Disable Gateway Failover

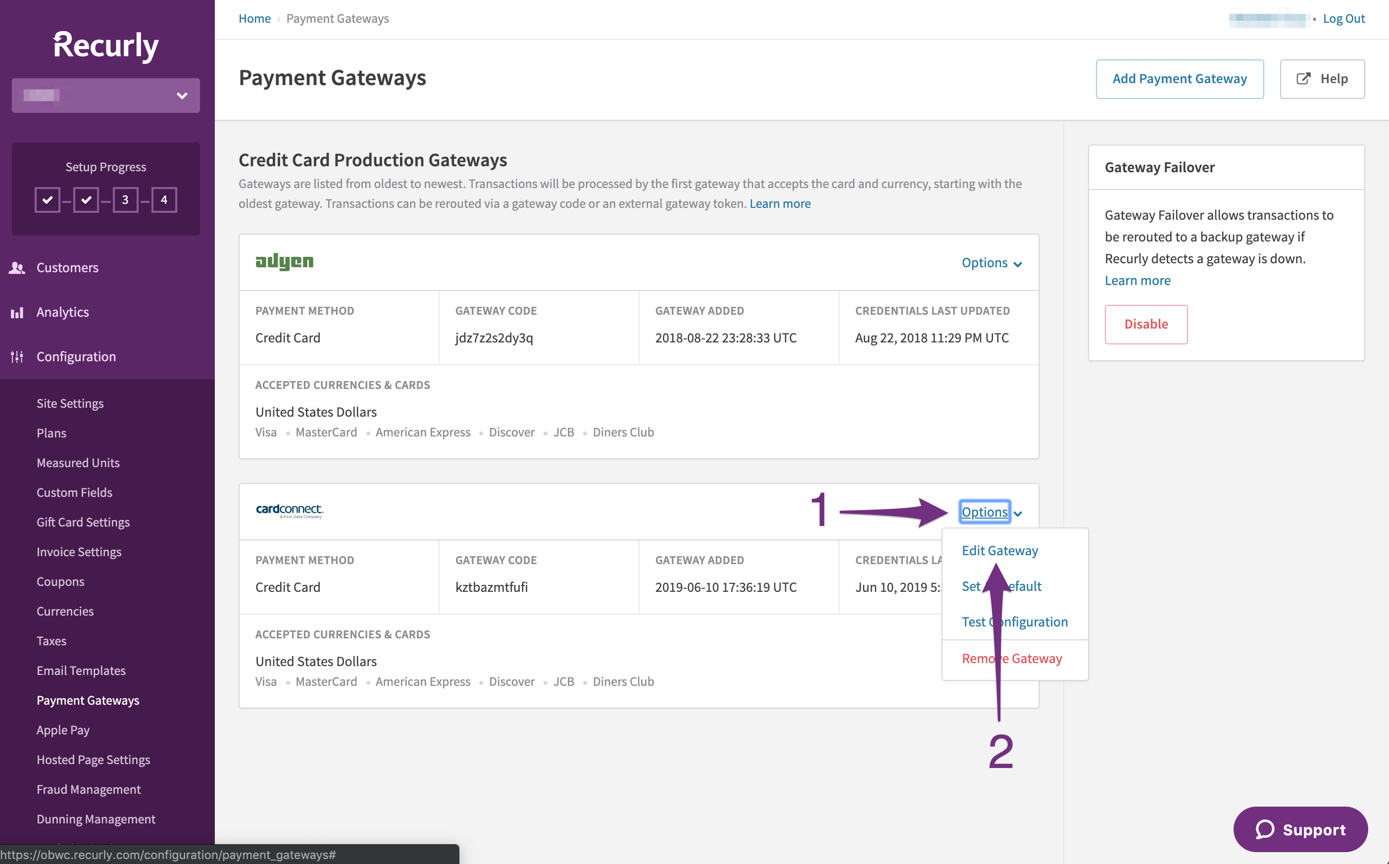(x=1145, y=324)
